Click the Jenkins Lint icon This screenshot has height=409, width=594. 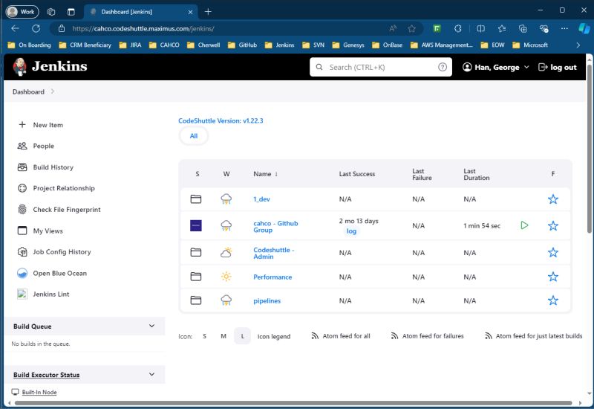click(x=22, y=294)
